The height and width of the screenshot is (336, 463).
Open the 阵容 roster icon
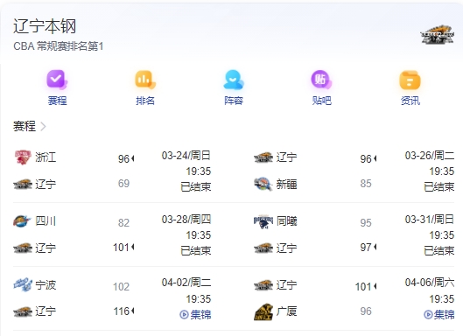pyautogui.click(x=234, y=80)
